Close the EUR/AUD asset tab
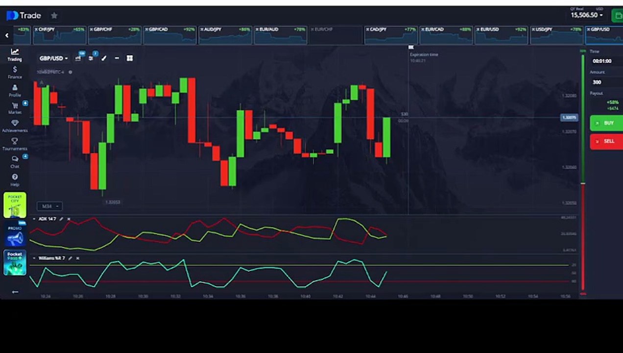This screenshot has height=353, width=623. click(258, 29)
